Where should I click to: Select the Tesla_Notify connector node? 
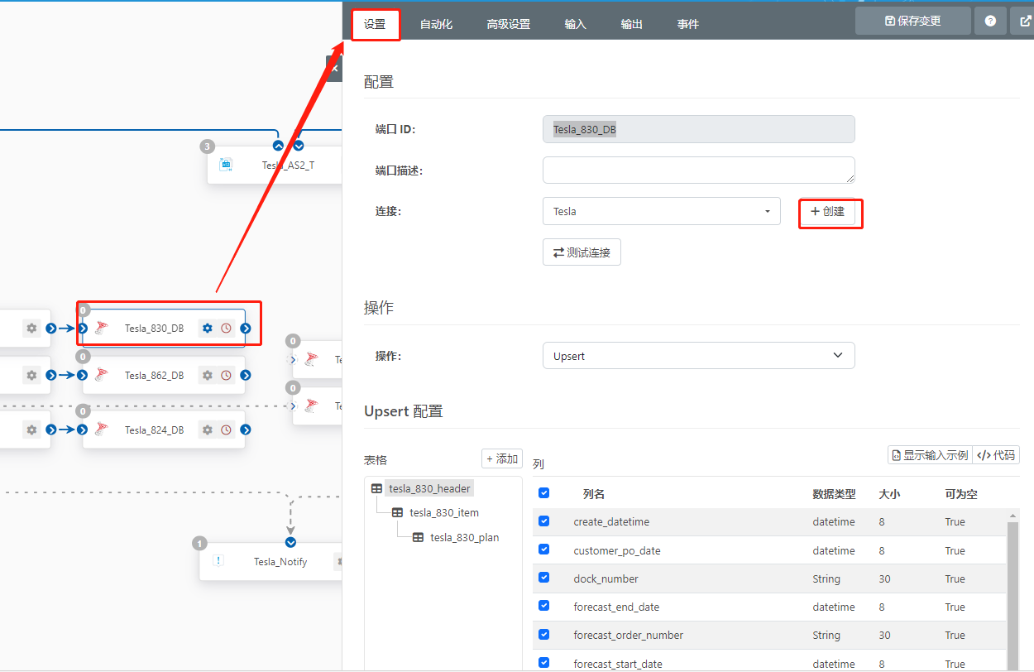click(280, 562)
